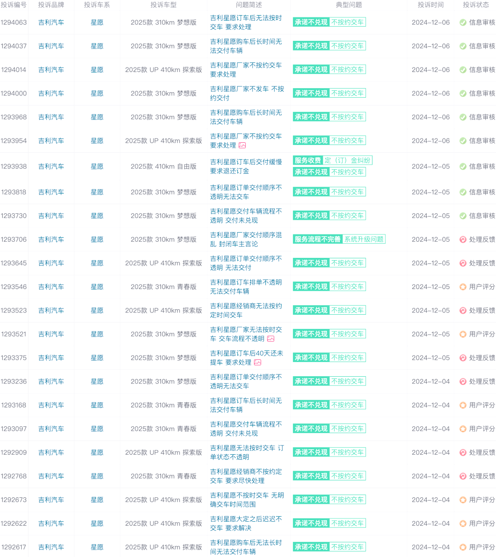Click the 投诉编号 column header

[x=14, y=5]
